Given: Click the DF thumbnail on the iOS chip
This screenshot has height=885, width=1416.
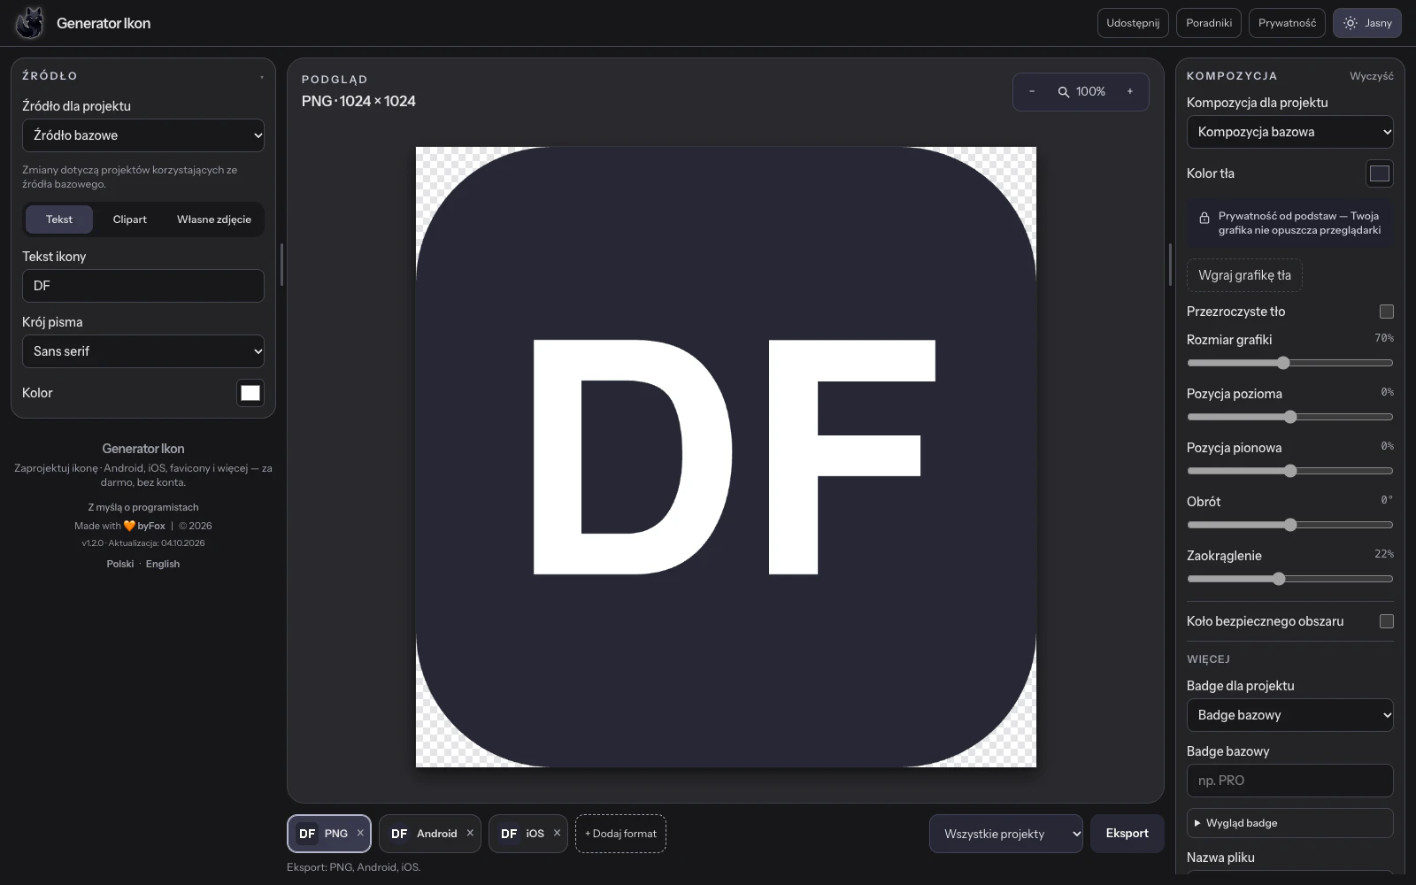Looking at the screenshot, I should (509, 834).
